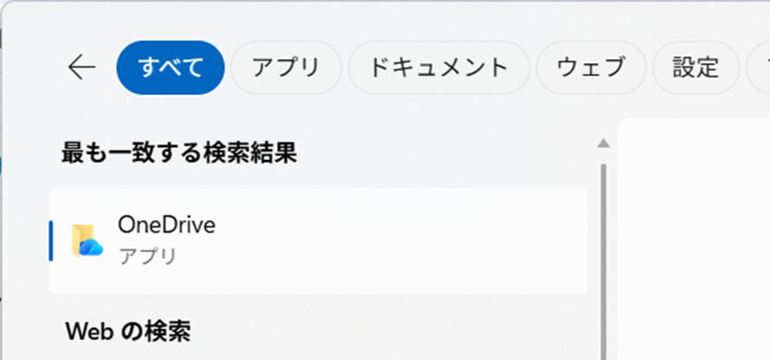Click the partially visible tab after 設定

point(760,67)
